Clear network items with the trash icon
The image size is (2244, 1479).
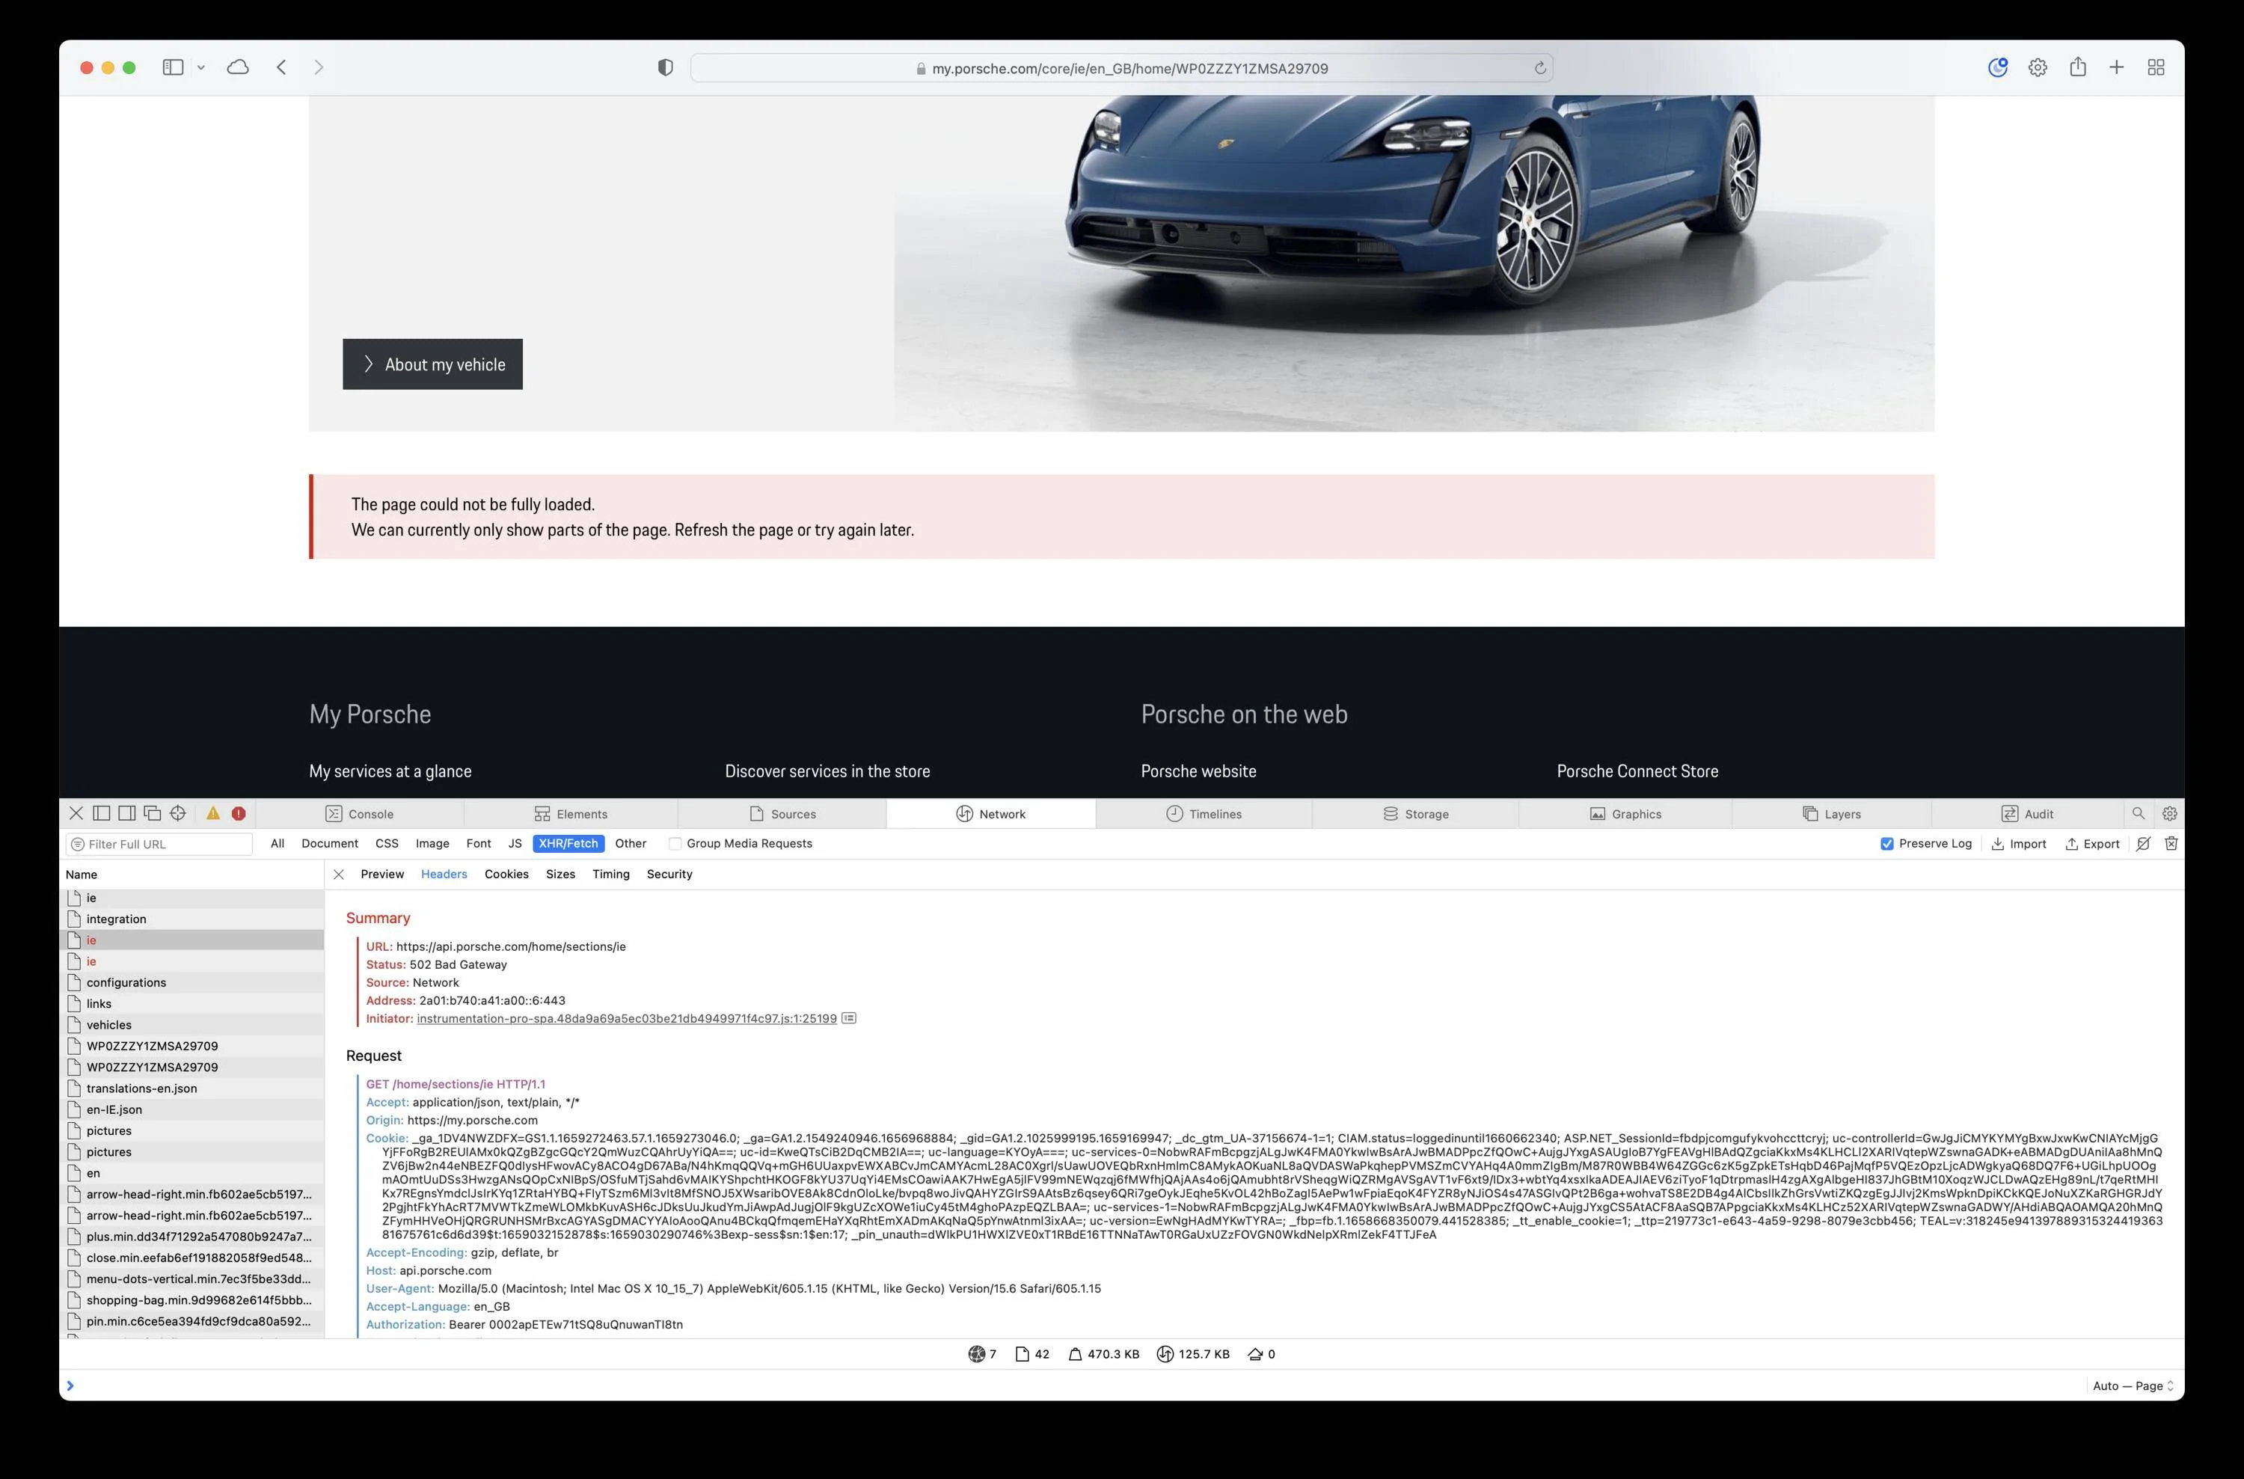[x=2171, y=844]
